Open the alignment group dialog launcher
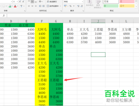The image size is (139, 106). pos(61,11)
